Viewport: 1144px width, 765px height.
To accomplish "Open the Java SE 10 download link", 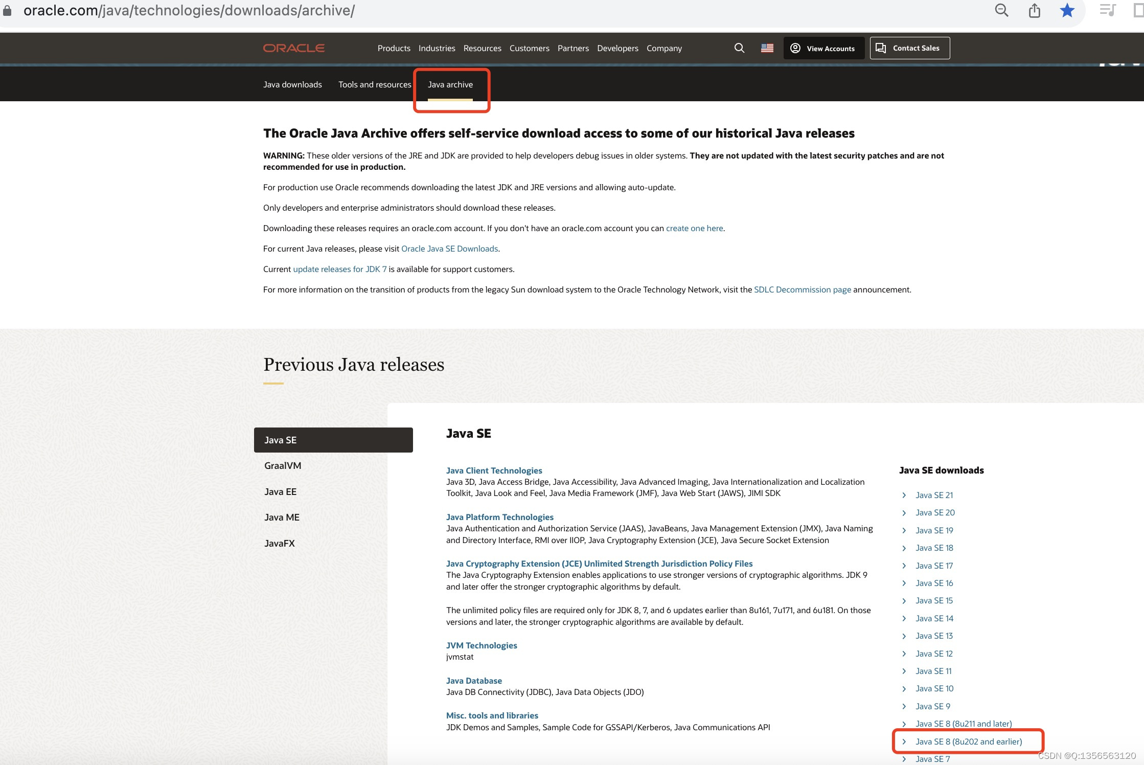I will (x=934, y=688).
